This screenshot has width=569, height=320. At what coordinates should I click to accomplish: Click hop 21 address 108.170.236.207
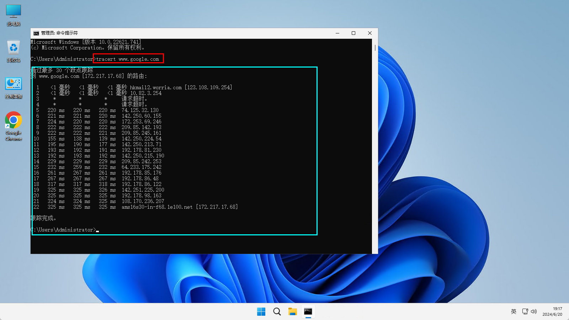pos(143,201)
